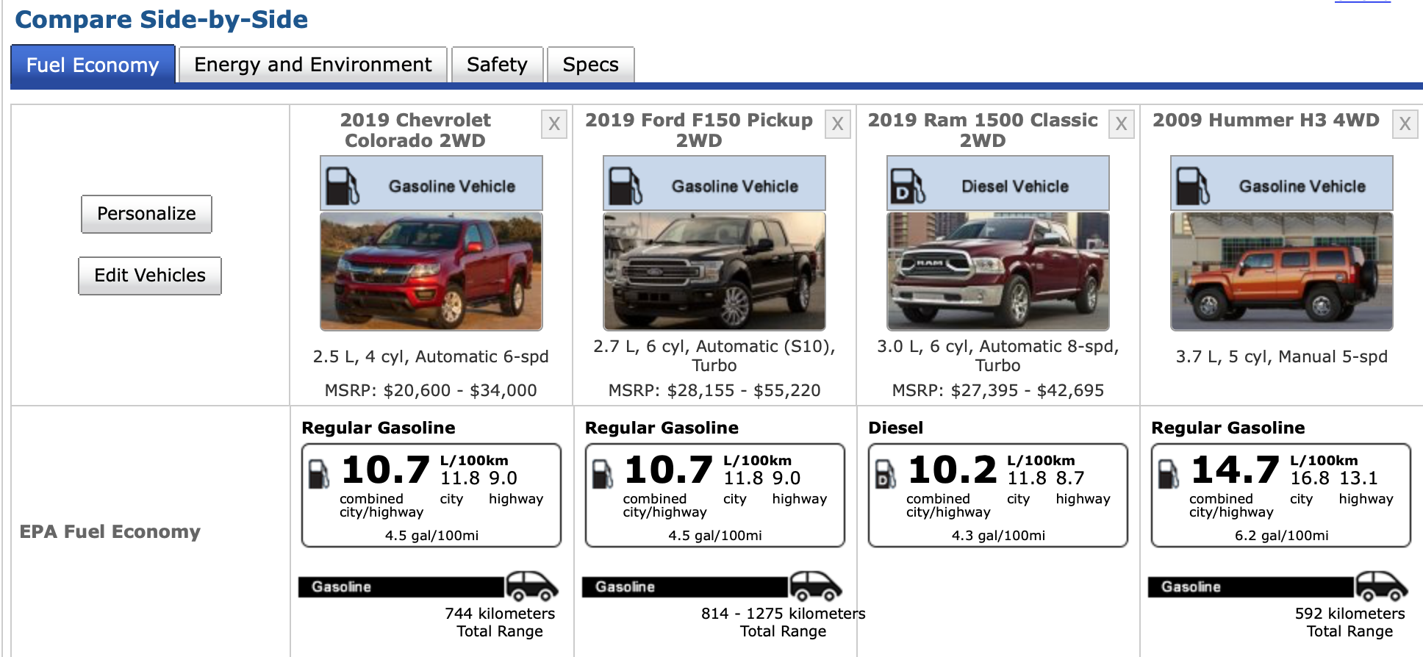Viewport: 1423px width, 657px height.
Task: Click the Hummer fuel economy pump icon
Action: pos(1169,474)
